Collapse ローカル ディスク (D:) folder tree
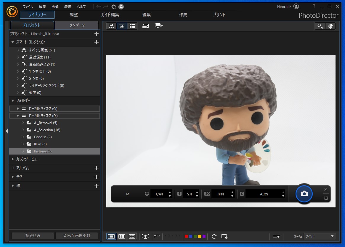Image resolution: width=345 pixels, height=247 pixels. pos(18,116)
